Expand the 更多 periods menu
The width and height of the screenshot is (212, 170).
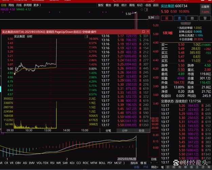point(37,5)
